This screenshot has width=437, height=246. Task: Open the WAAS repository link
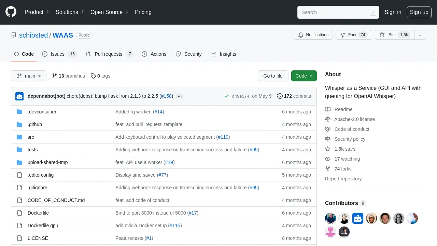63,35
